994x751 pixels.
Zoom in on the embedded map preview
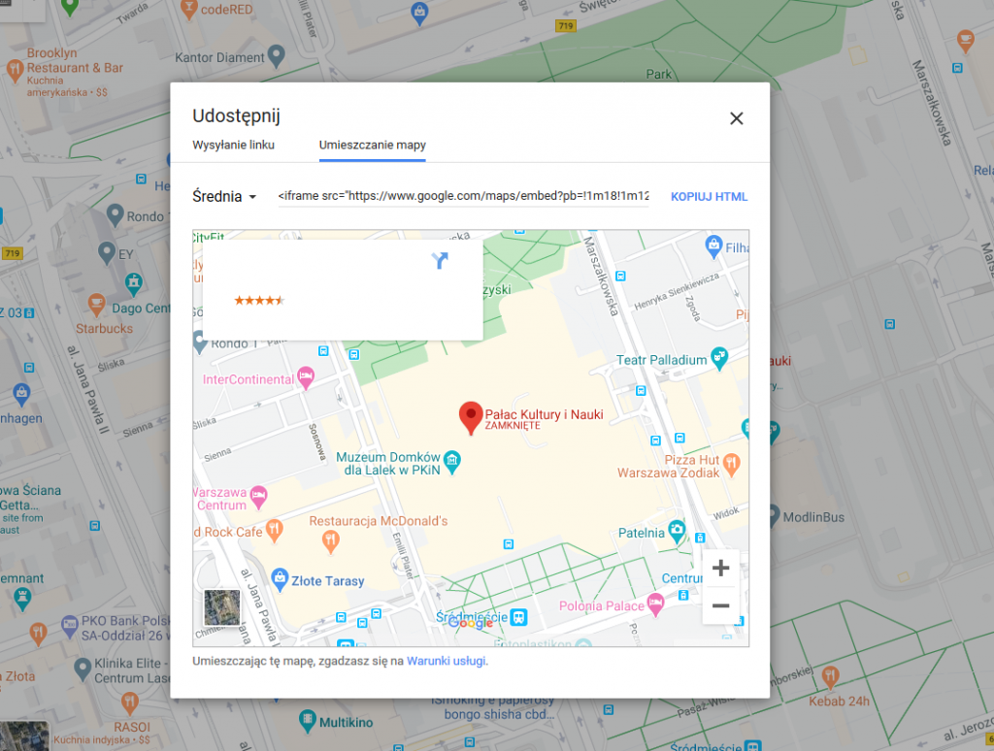pyautogui.click(x=720, y=568)
